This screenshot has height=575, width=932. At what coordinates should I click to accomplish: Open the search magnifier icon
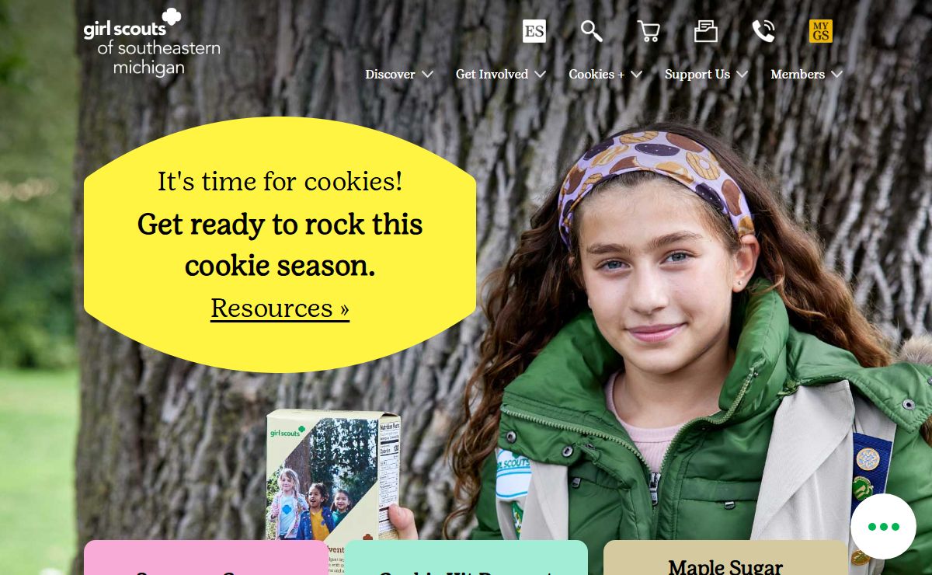tap(592, 31)
